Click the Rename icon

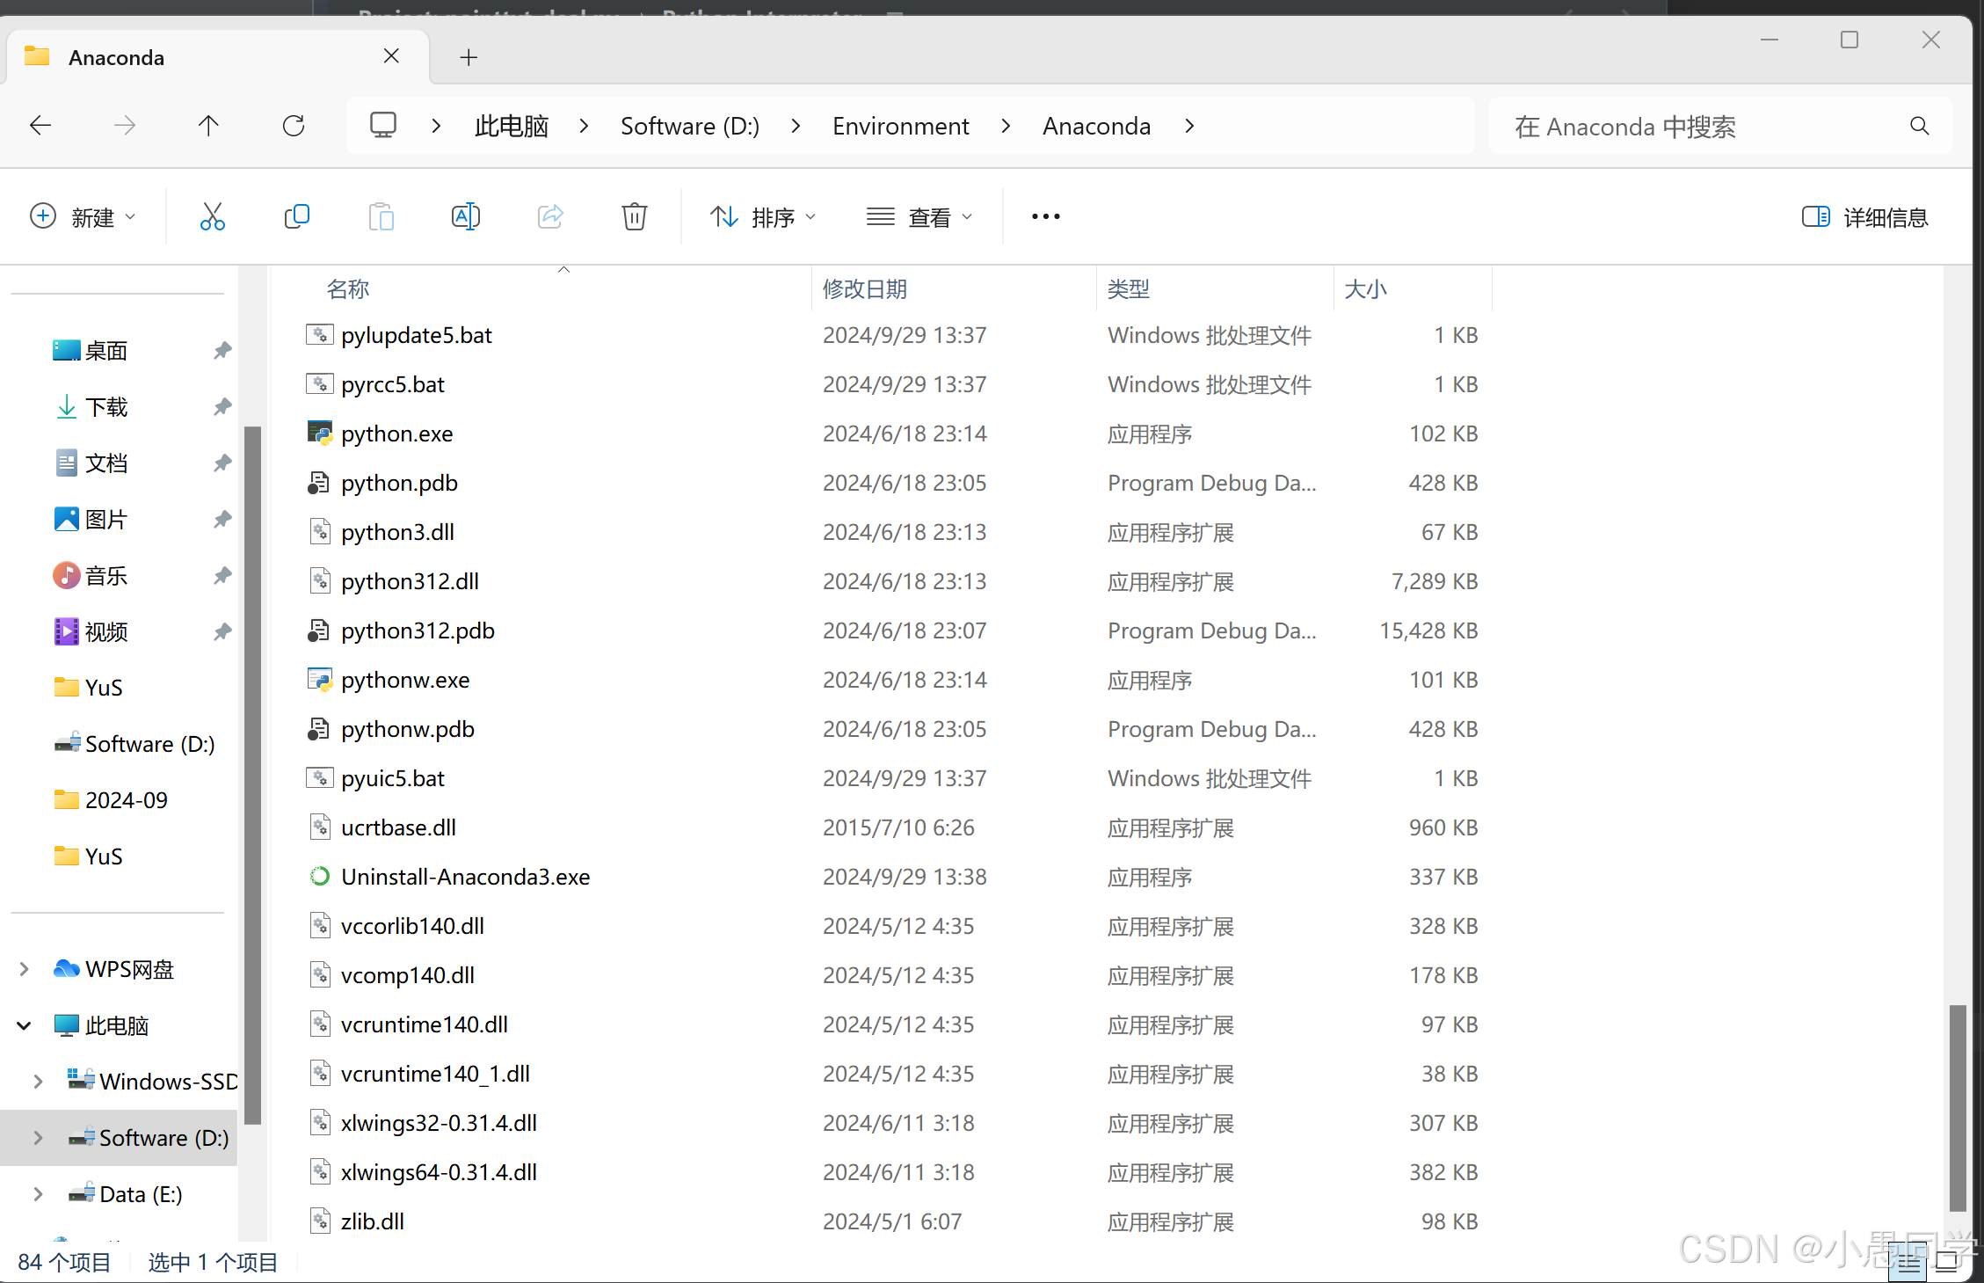[466, 216]
